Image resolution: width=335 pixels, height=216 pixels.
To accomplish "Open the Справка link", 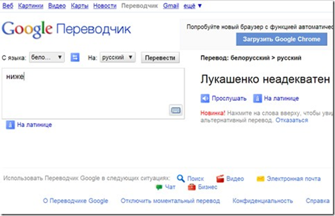I will [x=318, y=201].
